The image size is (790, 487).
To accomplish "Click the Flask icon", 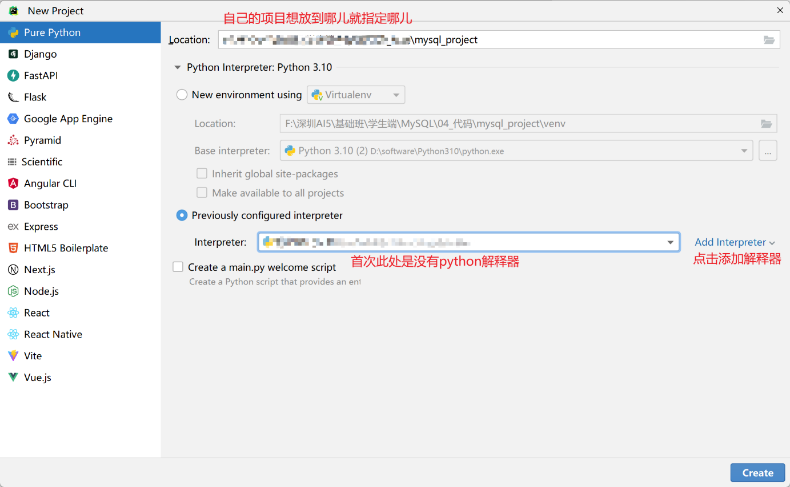I will pos(13,98).
